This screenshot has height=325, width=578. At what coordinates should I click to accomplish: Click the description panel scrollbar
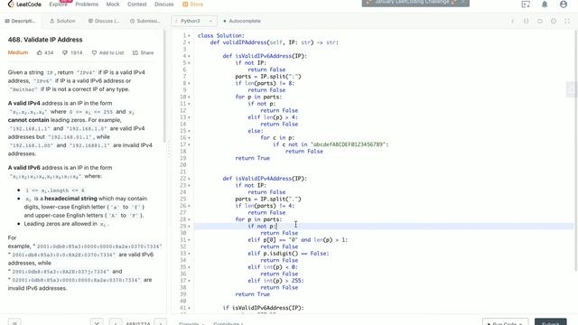click(164, 87)
